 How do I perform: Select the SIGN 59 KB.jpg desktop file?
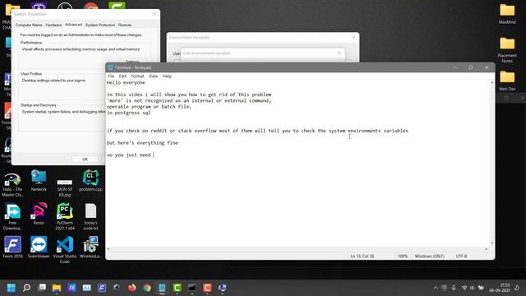[65, 188]
